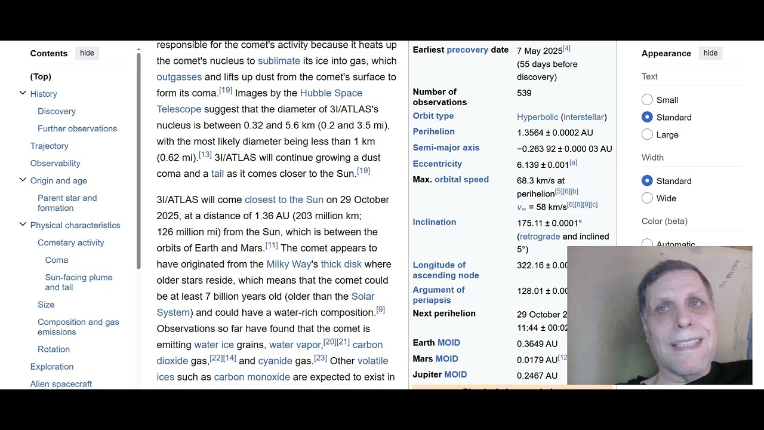Go to Physical characteristics section
Screen dimensions: 764x430
tap(75, 225)
